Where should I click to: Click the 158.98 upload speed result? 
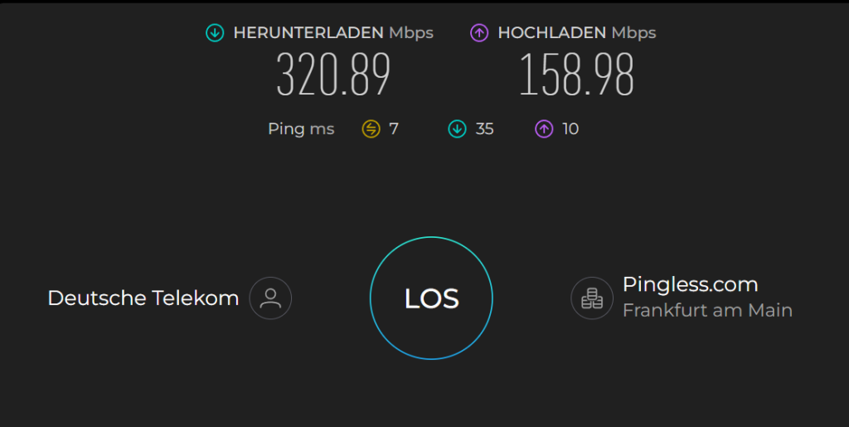coord(576,75)
